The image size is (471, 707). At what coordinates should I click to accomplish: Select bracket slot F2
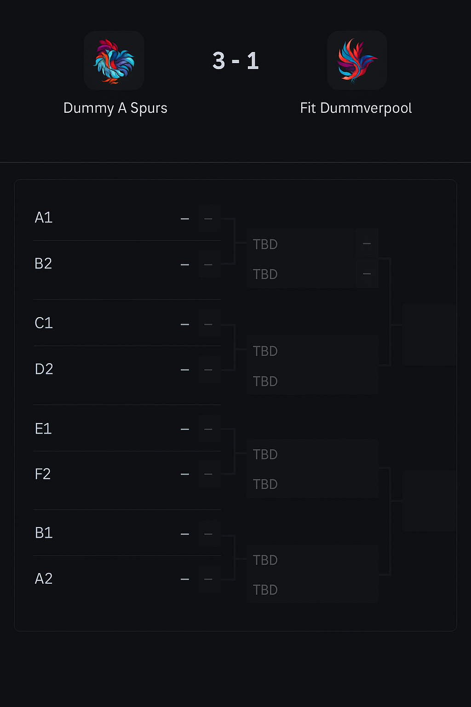(x=43, y=474)
